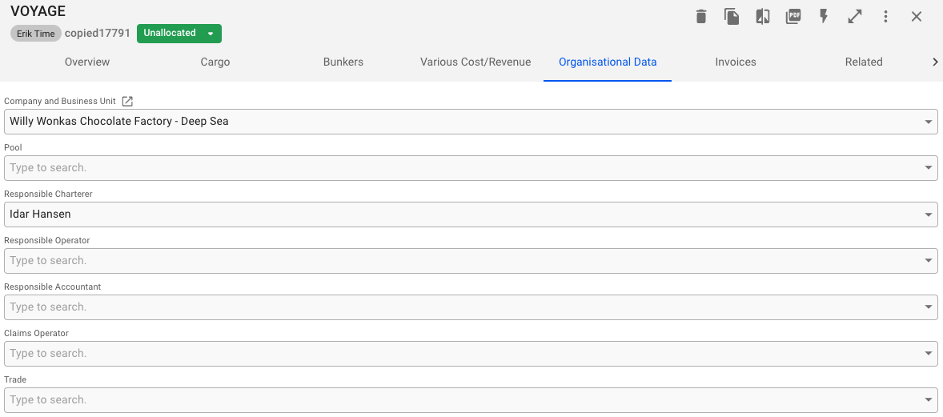
Task: Click the delete voyage trash icon
Action: tap(701, 17)
